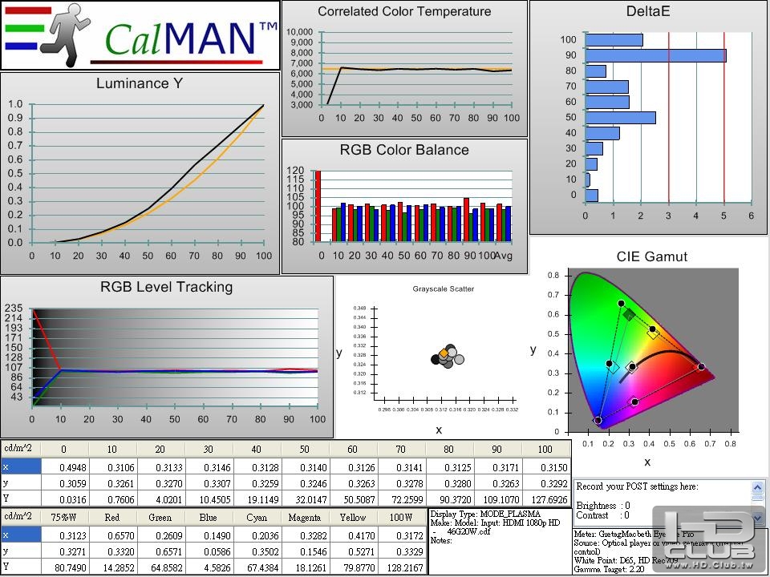Select the Display Type: MODE_PLASMA line

point(485,514)
